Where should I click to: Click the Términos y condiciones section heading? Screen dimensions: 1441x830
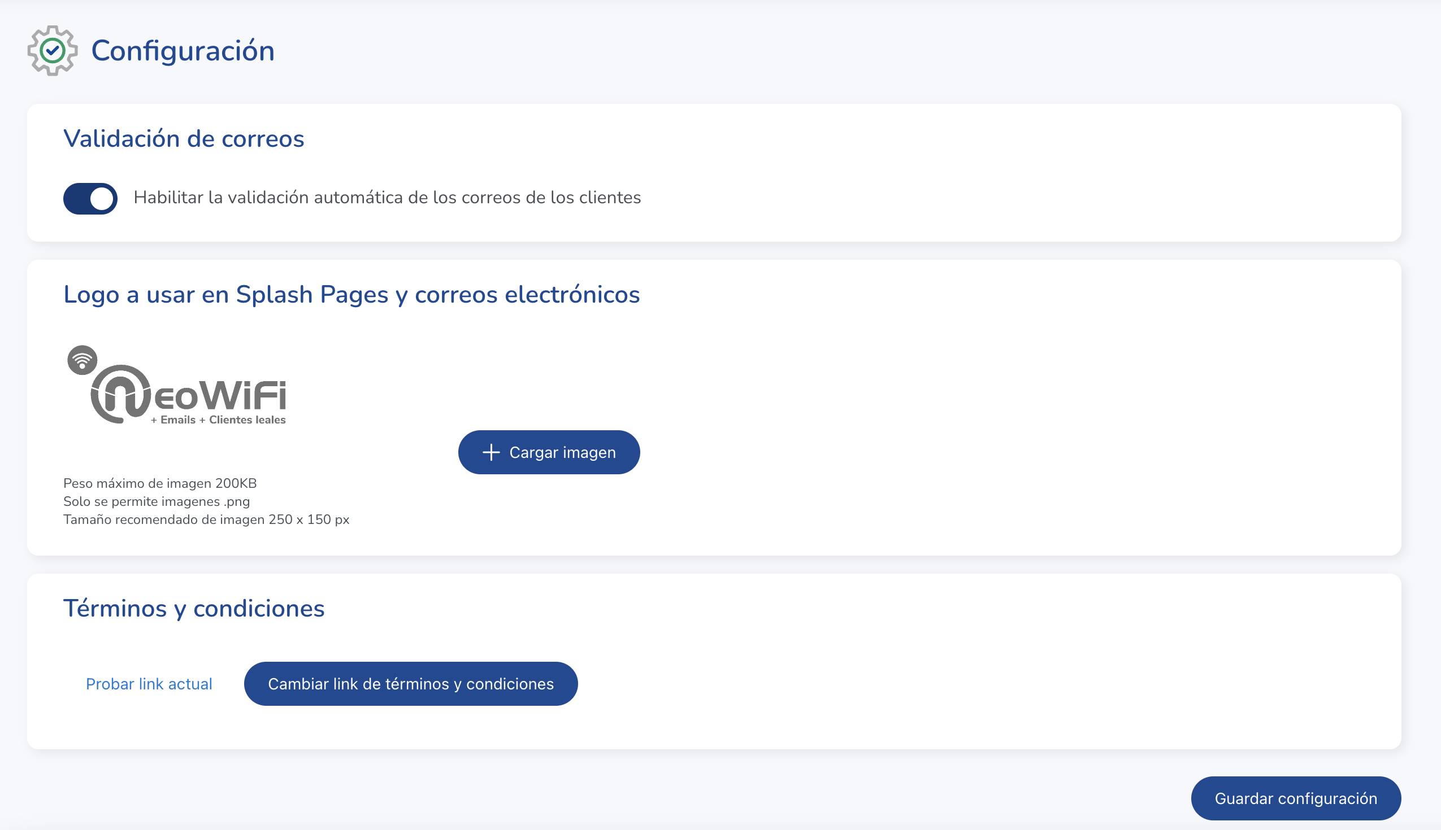[193, 608]
